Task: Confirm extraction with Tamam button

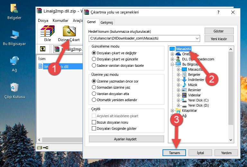Action: (174, 153)
